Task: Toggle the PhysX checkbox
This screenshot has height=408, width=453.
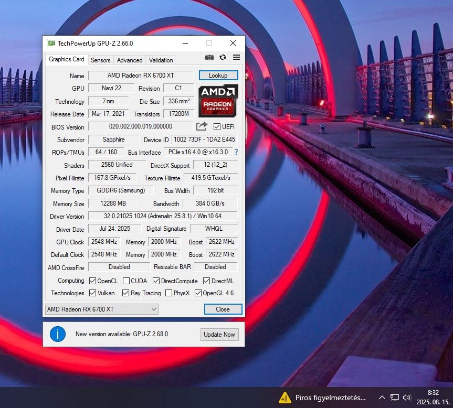Action: coord(168,293)
